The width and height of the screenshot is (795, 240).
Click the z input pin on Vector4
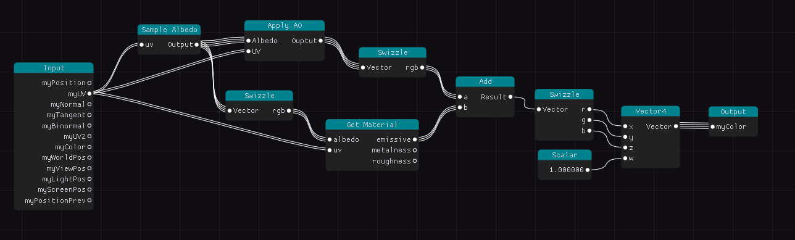click(x=625, y=147)
